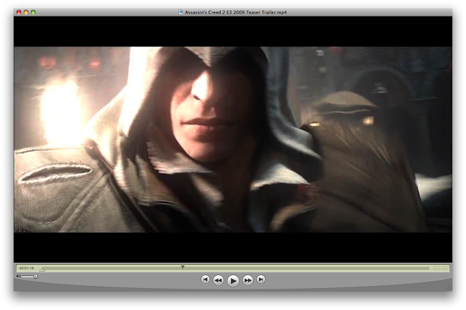466x310 pixels.
Task: Click the audio level meter beside the timeline
Action: [440, 268]
